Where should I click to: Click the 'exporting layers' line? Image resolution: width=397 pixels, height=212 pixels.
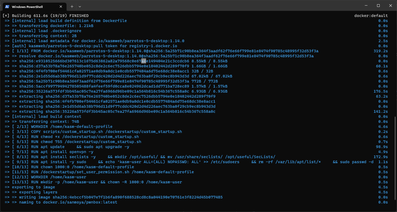[31, 192]
